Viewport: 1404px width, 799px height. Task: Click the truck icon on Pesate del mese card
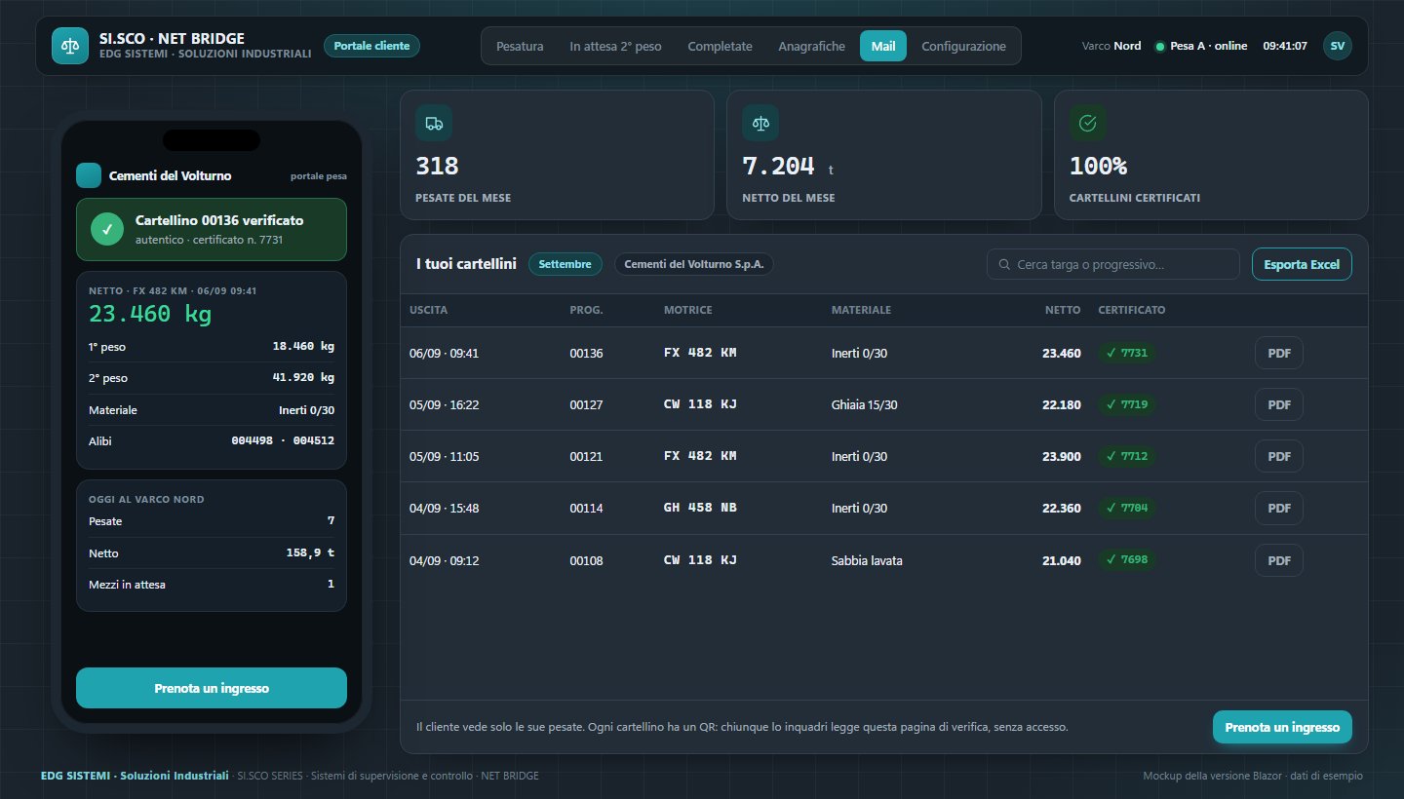[434, 123]
